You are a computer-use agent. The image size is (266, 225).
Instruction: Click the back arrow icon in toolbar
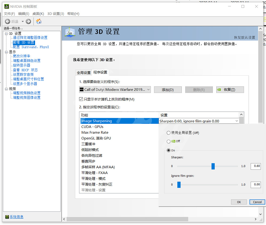click(x=7, y=22)
